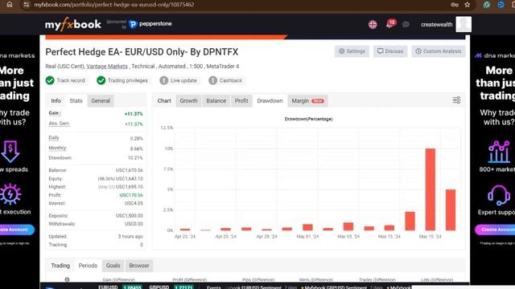515x289 pixels.
Task: Open messages chat bubble icon
Action: (x=406, y=24)
